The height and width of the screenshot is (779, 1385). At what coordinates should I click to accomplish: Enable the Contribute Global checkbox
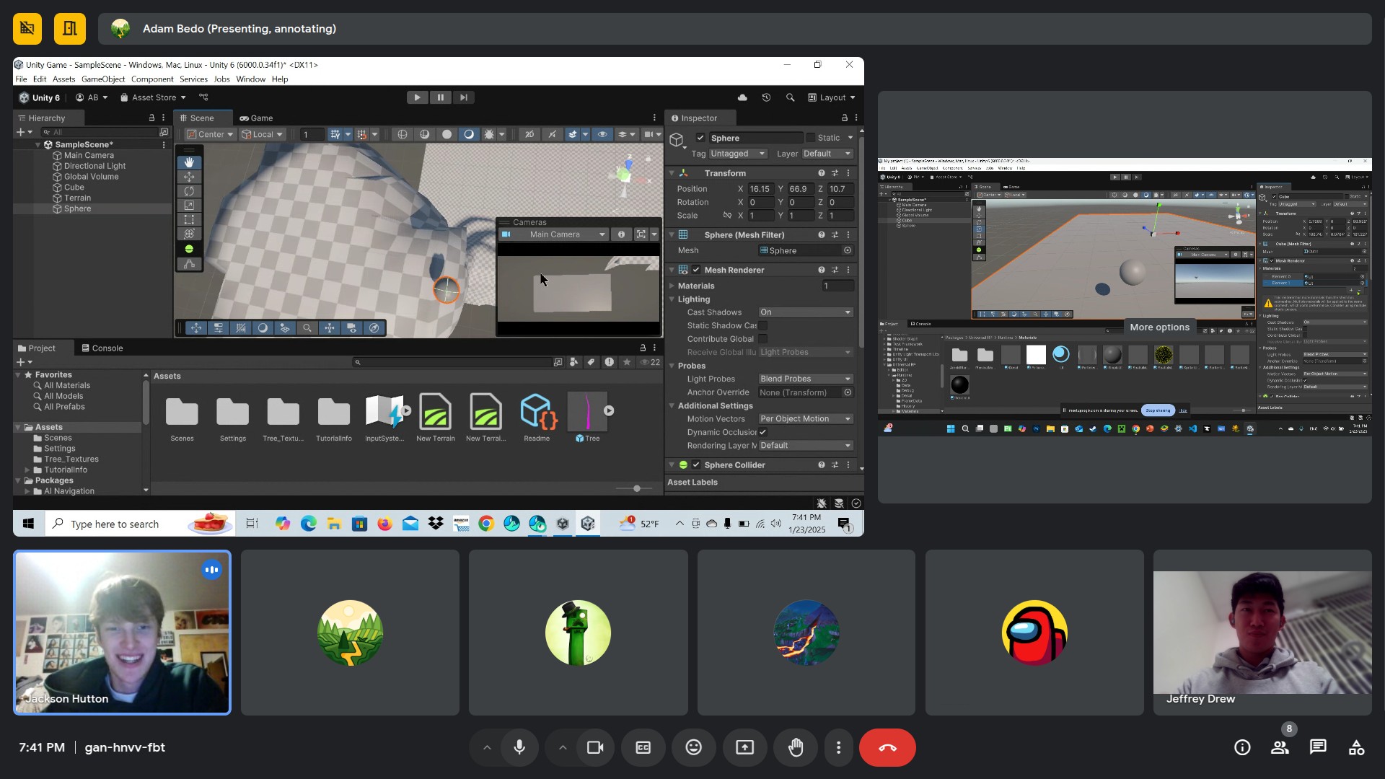point(762,339)
